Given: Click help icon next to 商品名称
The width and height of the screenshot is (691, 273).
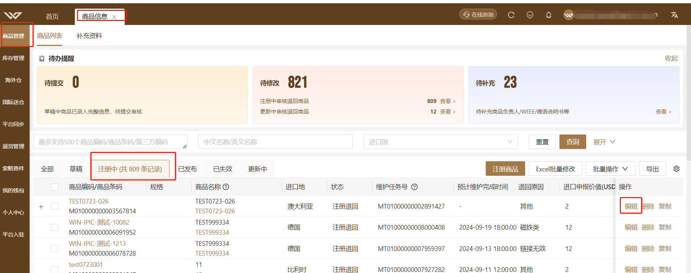Looking at the screenshot, I should pyautogui.click(x=226, y=187).
